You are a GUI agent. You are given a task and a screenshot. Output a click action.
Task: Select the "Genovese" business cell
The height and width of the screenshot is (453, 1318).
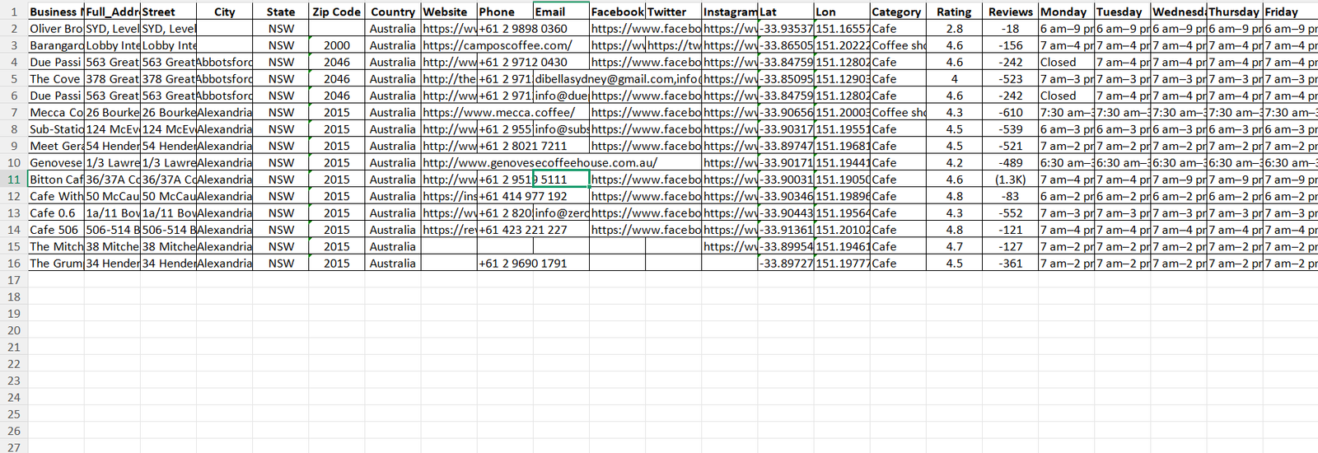[56, 162]
